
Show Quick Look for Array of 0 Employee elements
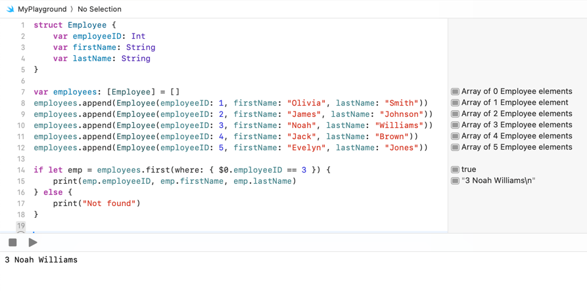pyautogui.click(x=456, y=92)
